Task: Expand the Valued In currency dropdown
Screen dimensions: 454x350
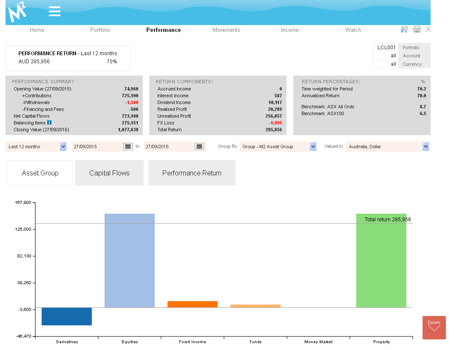Action: 426,147
